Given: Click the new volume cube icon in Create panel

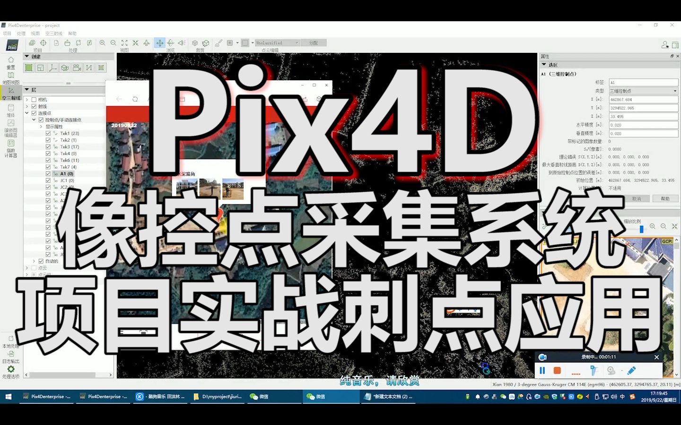Looking at the screenshot, I should [x=65, y=68].
